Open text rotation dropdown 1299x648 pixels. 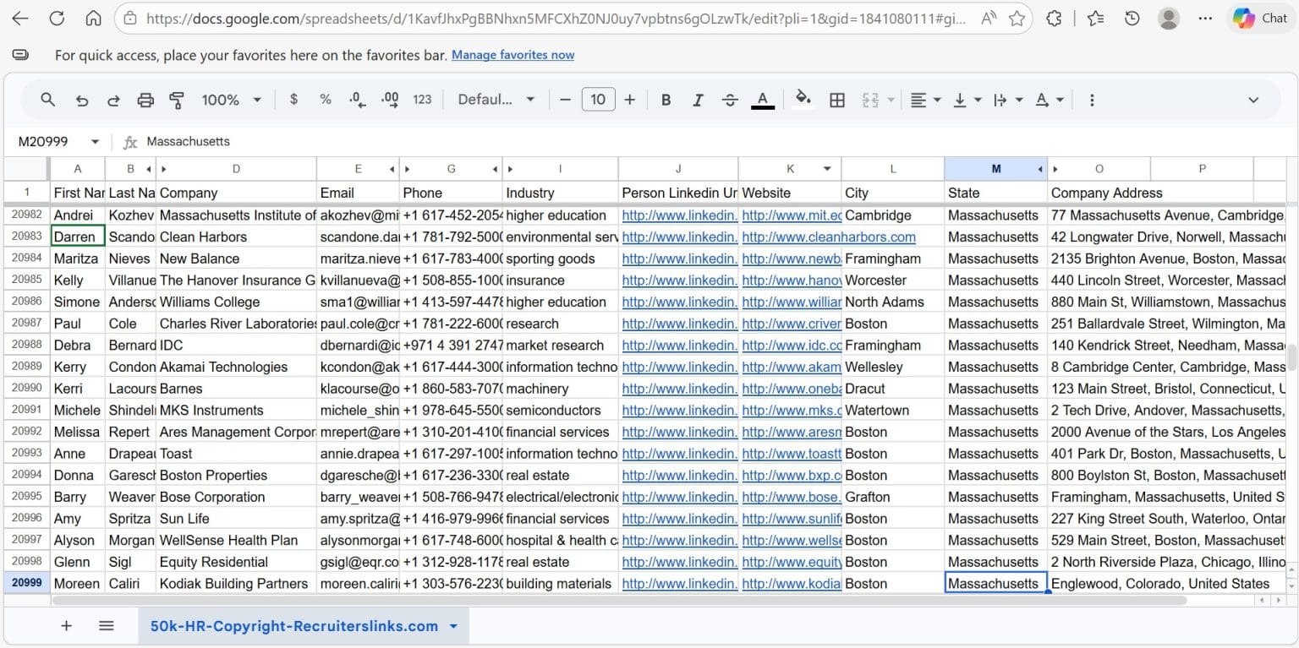click(x=1050, y=100)
